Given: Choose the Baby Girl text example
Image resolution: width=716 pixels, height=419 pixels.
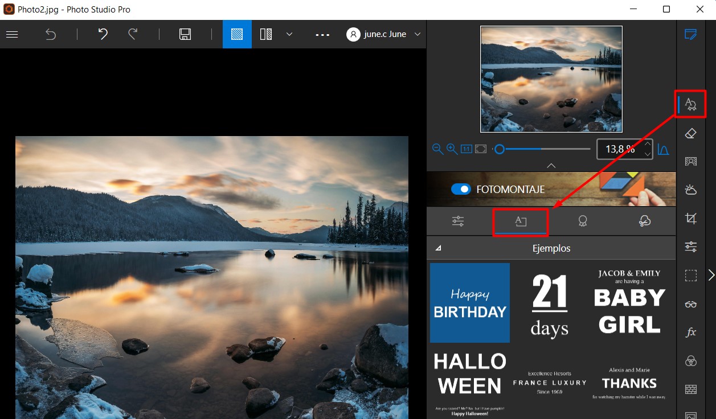Looking at the screenshot, I should [629, 302].
